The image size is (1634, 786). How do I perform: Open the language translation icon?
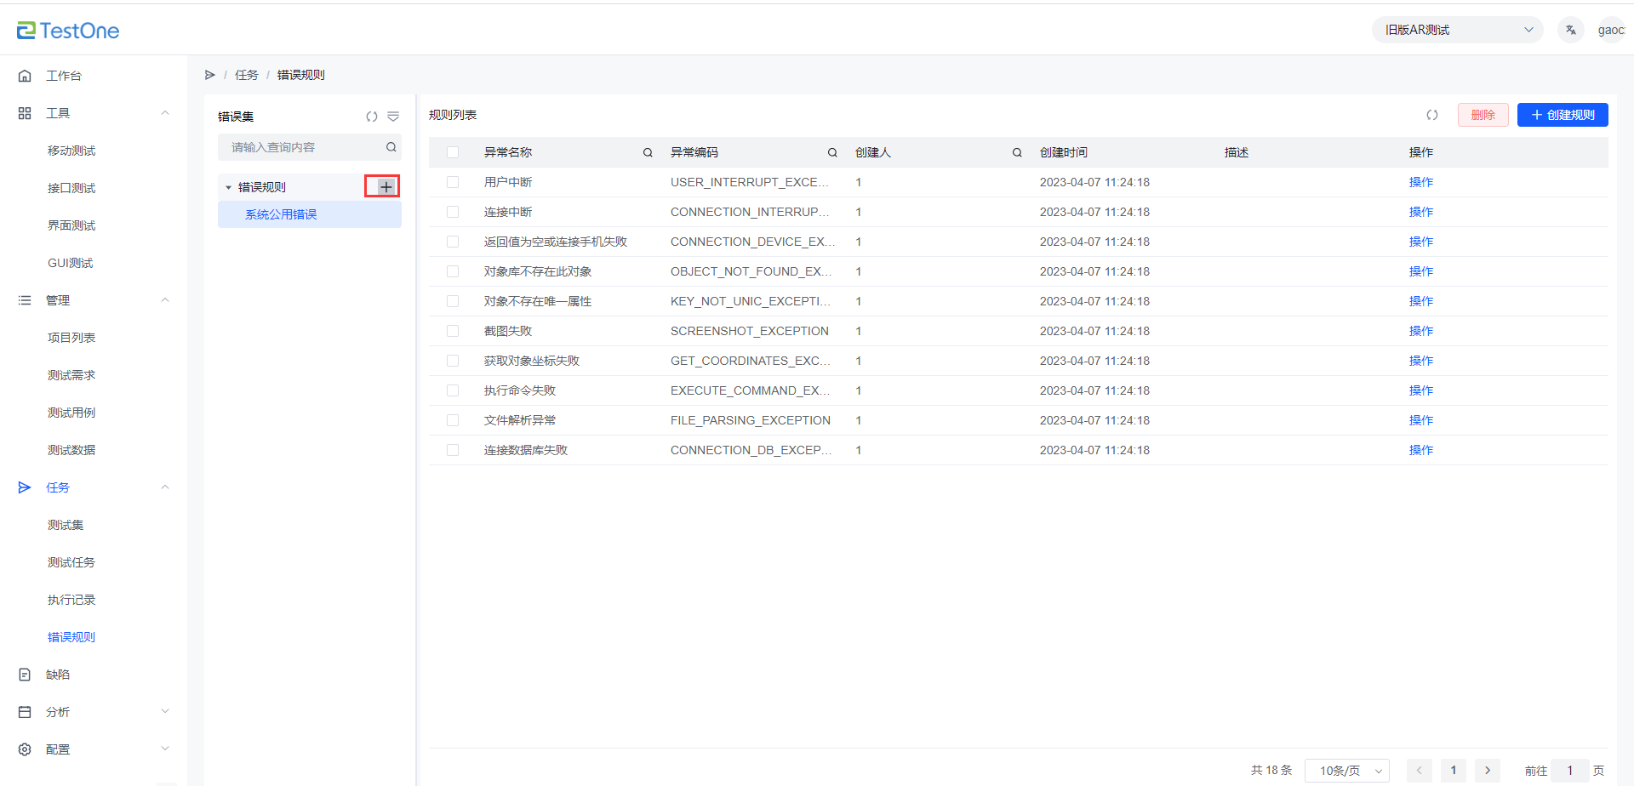point(1570,30)
